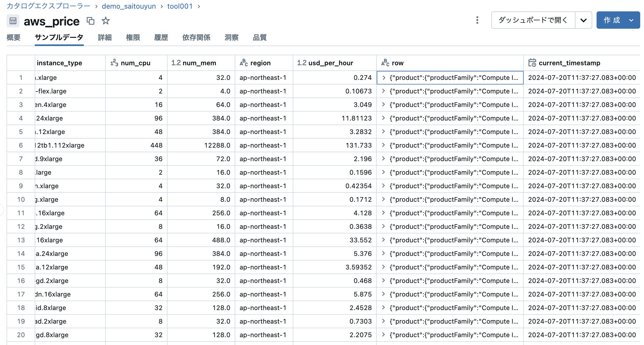This screenshot has height=345, width=644.
Task: Open dropdown next to ダッシュボードで開く
Action: (x=583, y=20)
